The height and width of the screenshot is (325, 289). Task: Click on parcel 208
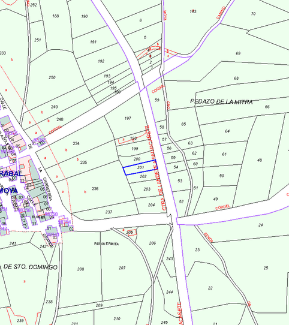[x=81, y=269]
